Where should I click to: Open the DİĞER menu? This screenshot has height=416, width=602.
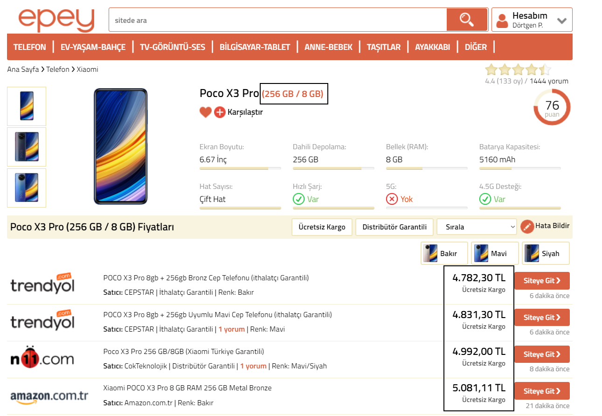pyautogui.click(x=476, y=47)
